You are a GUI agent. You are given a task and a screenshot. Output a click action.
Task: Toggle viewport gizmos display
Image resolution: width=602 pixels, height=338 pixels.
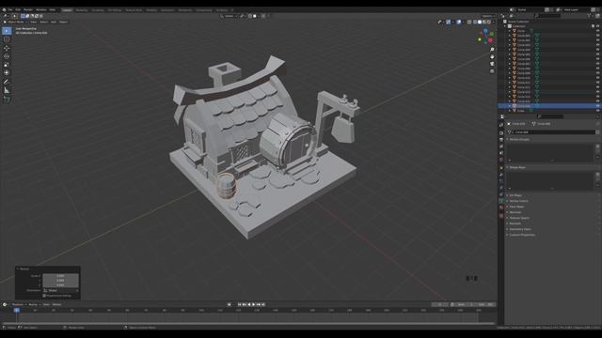tap(448, 22)
